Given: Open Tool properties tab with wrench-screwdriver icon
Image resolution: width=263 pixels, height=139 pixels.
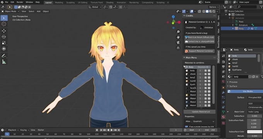Looking at the screenshot, I should pos(224,56).
